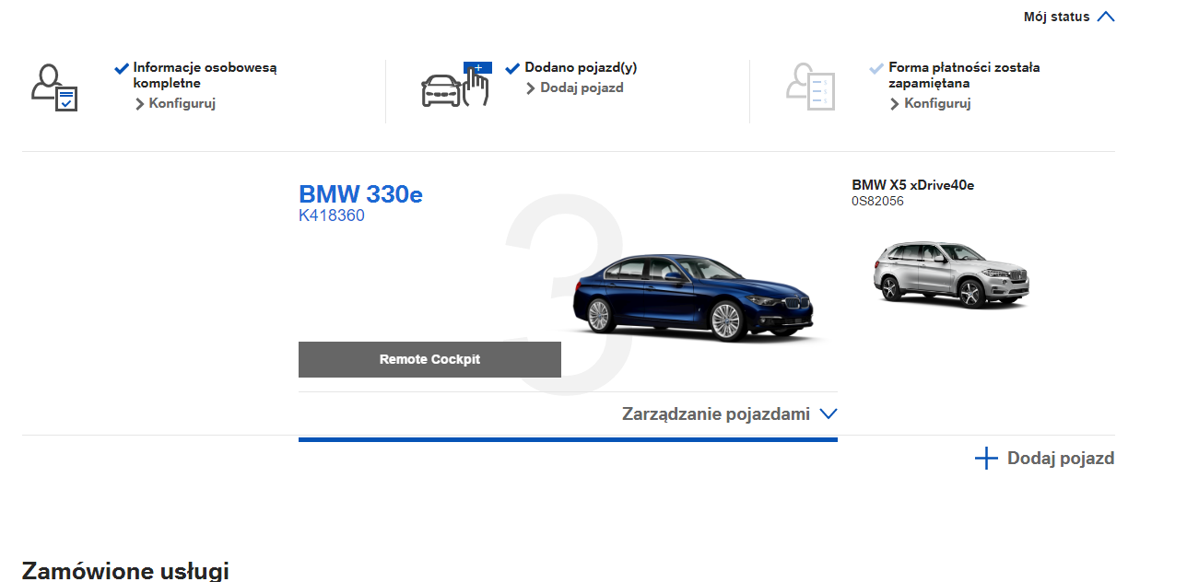Click Forma płatności została zapamiętana text
This screenshot has width=1187, height=582.
click(x=964, y=76)
